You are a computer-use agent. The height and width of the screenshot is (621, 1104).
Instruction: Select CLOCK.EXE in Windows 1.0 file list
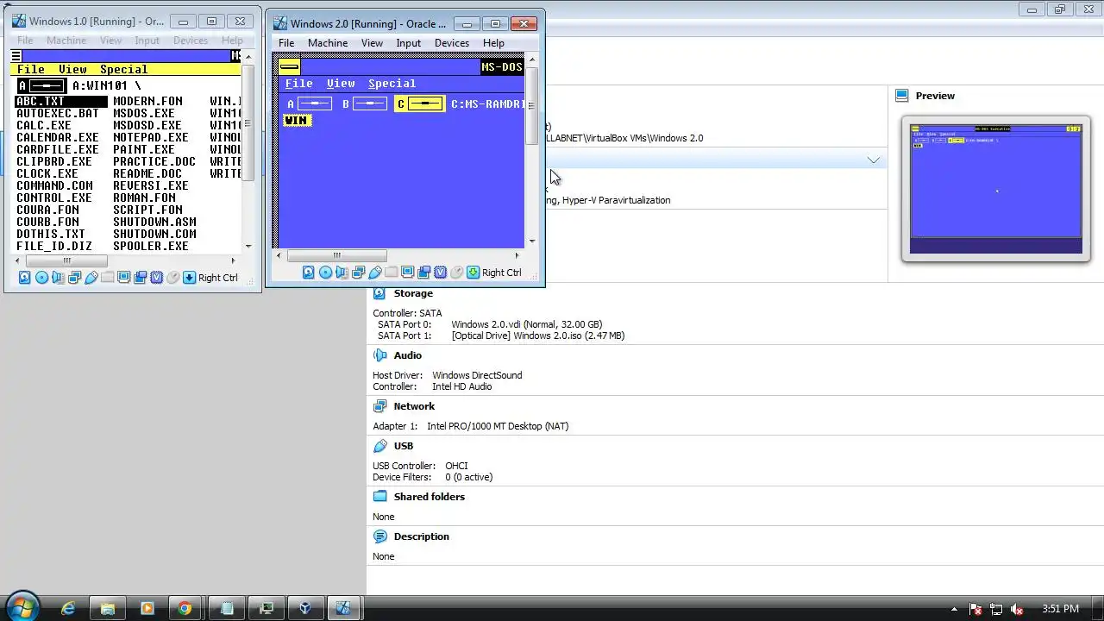tap(47, 173)
